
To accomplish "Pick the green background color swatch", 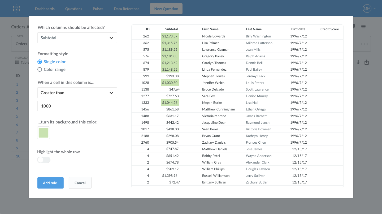I will click(x=43, y=132).
